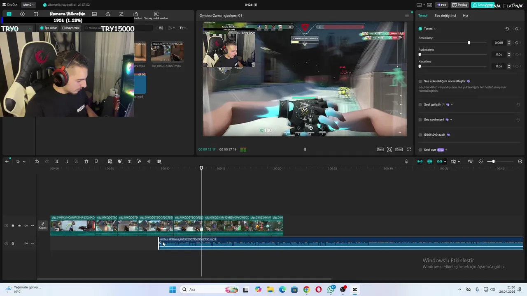Add a marker with the shield icon
The image size is (527, 296).
click(x=96, y=162)
